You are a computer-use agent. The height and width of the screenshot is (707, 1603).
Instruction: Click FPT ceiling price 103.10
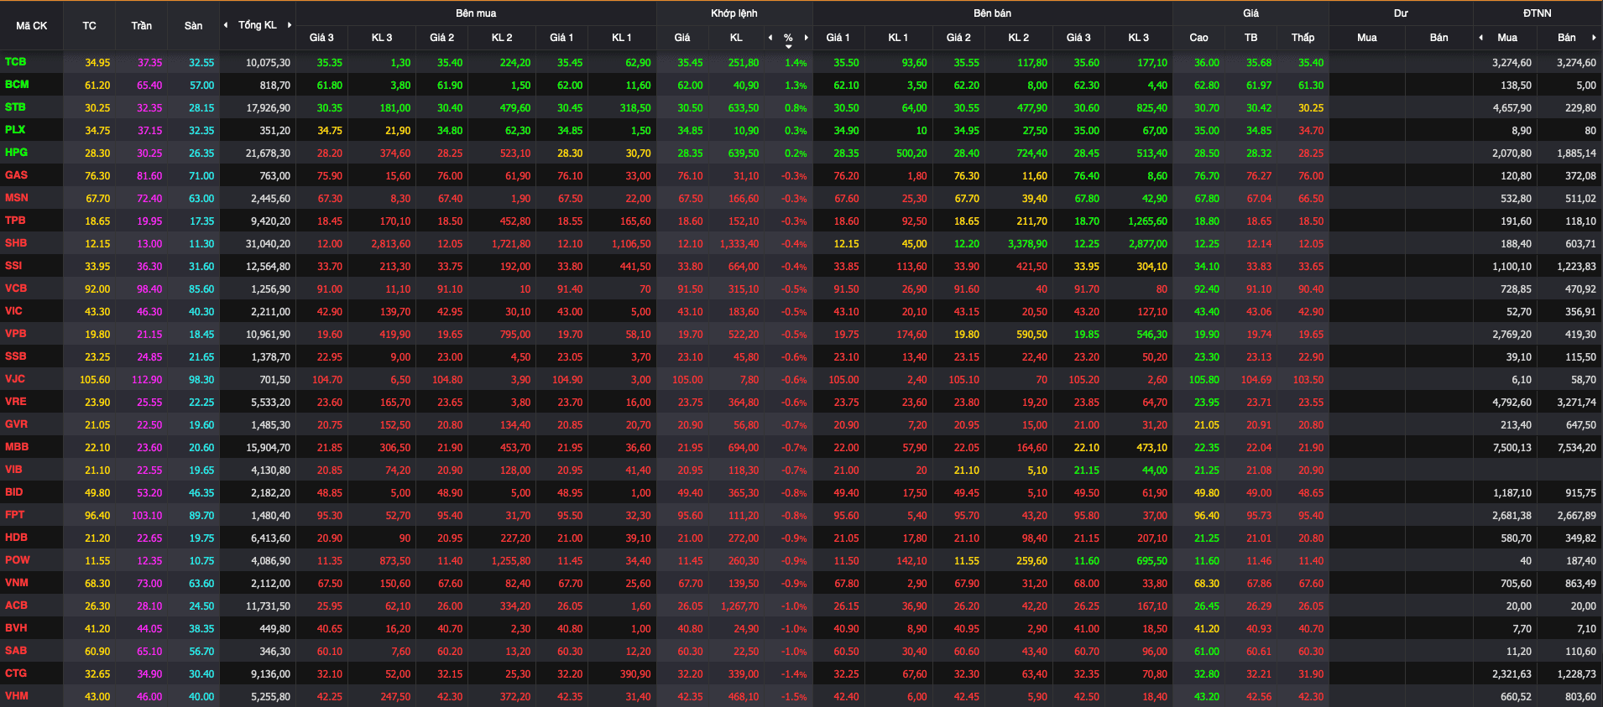(x=147, y=516)
